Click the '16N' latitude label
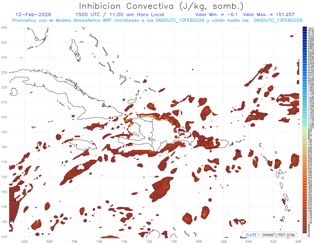The width and height of the screenshot is (317, 245). tap(4, 177)
